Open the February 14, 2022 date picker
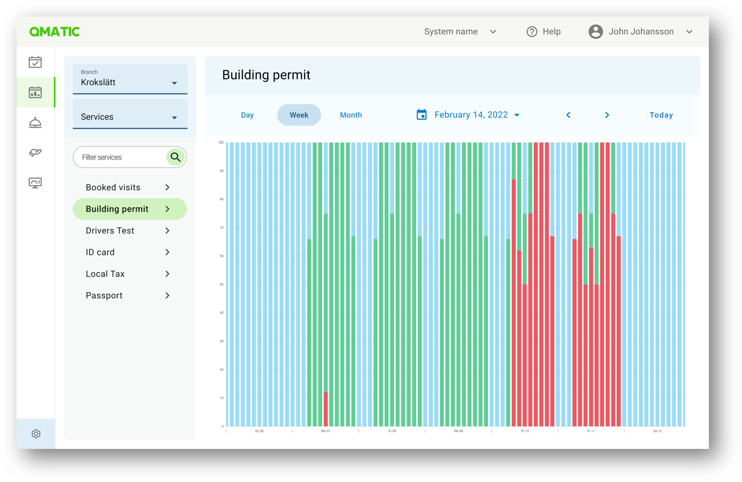Viewport: 742px width, 482px height. (x=468, y=115)
